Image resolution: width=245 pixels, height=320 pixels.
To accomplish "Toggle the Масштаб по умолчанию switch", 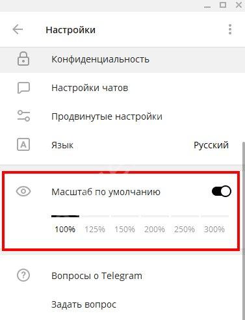I will pyautogui.click(x=222, y=191).
